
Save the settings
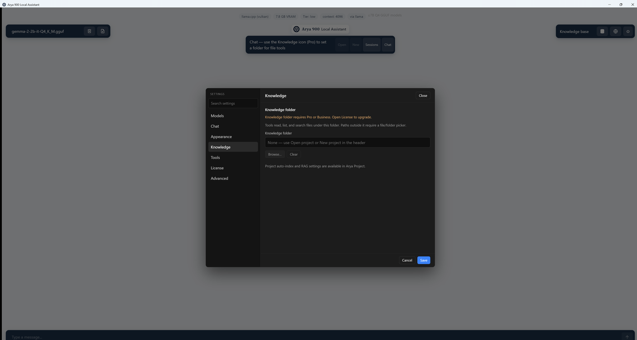pos(424,260)
